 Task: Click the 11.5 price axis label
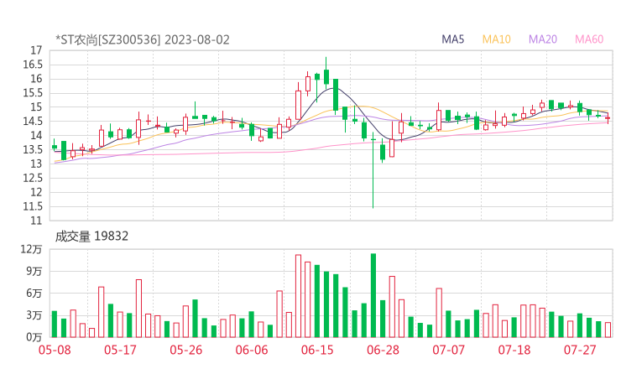(x=33, y=206)
